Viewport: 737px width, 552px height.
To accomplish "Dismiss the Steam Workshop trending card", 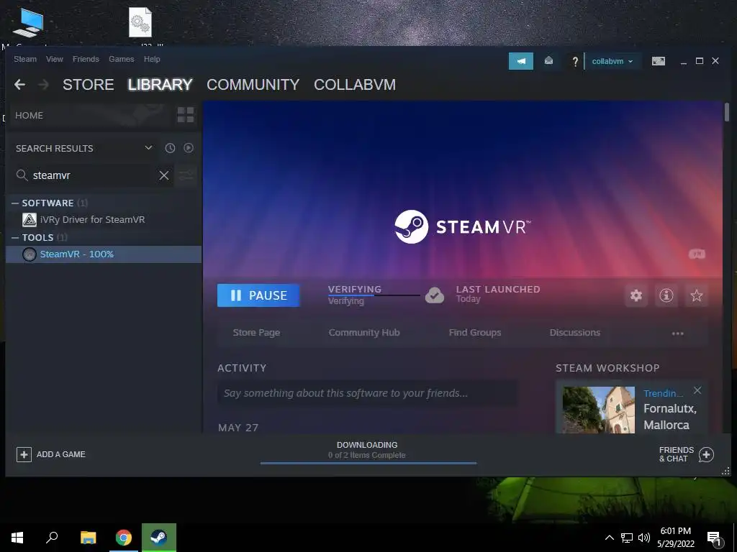I will click(697, 390).
